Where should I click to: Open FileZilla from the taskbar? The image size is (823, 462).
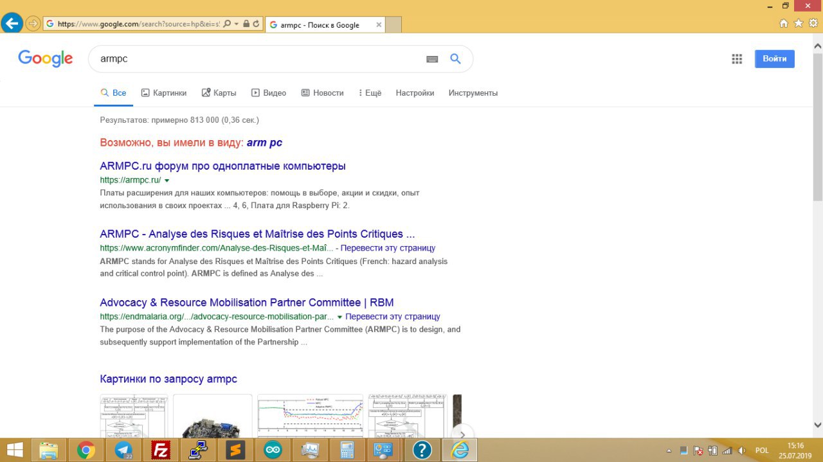tap(161, 450)
